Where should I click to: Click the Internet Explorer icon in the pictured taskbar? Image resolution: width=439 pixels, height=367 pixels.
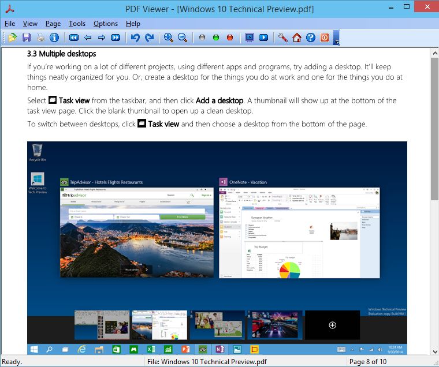click(81, 349)
